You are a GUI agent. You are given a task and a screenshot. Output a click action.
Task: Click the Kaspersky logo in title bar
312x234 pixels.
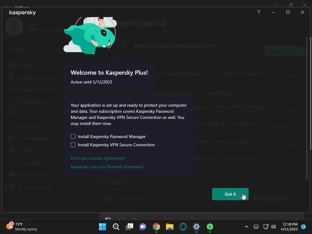23,12
